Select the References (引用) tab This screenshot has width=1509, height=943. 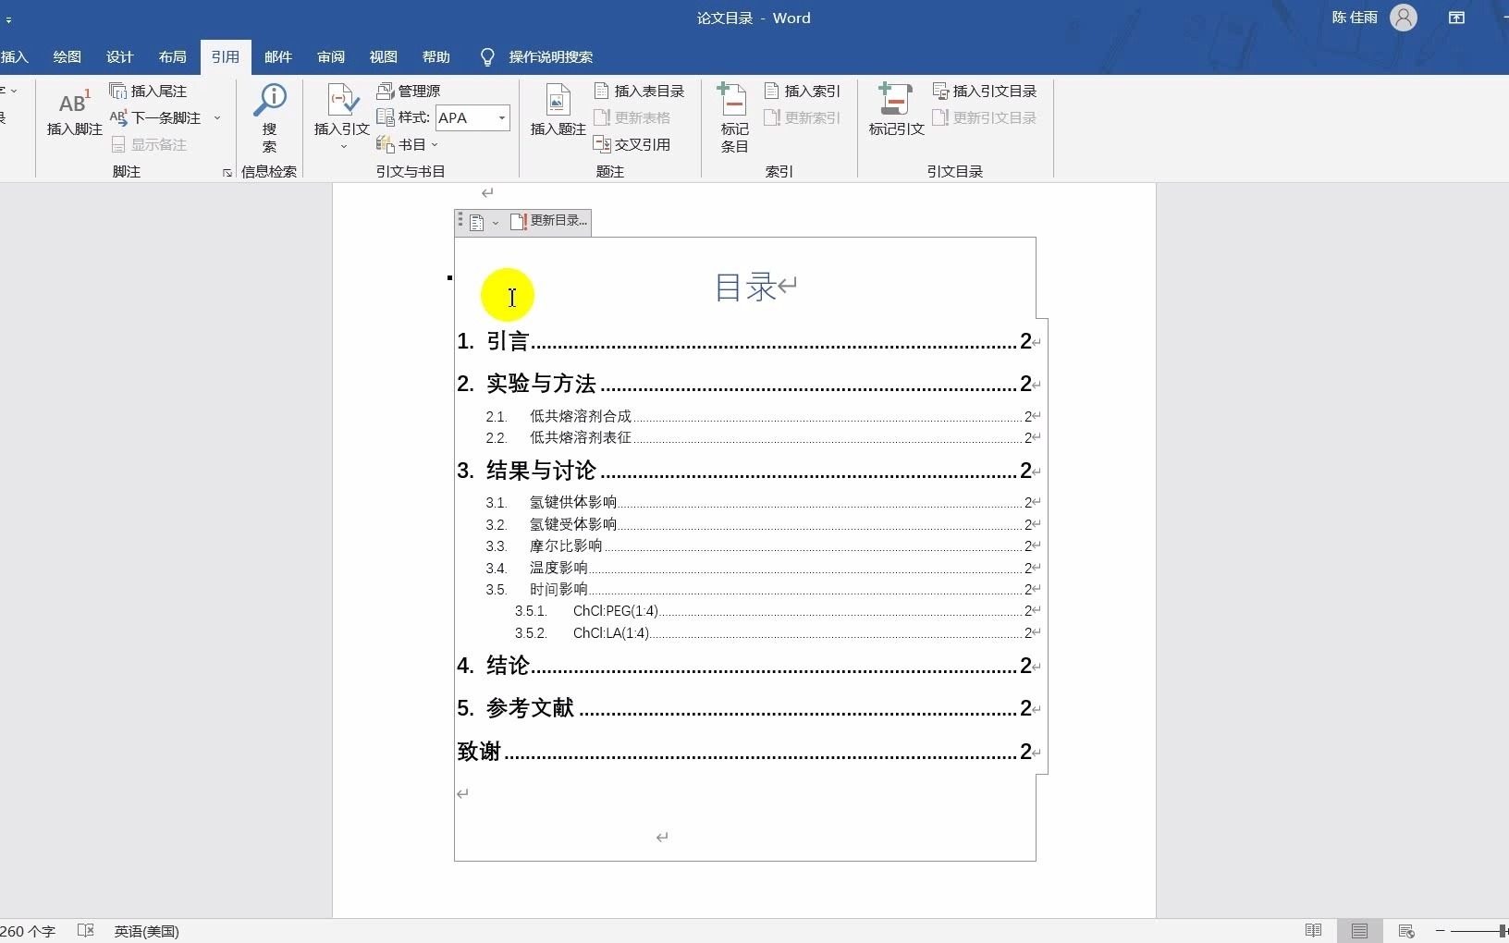point(226,57)
